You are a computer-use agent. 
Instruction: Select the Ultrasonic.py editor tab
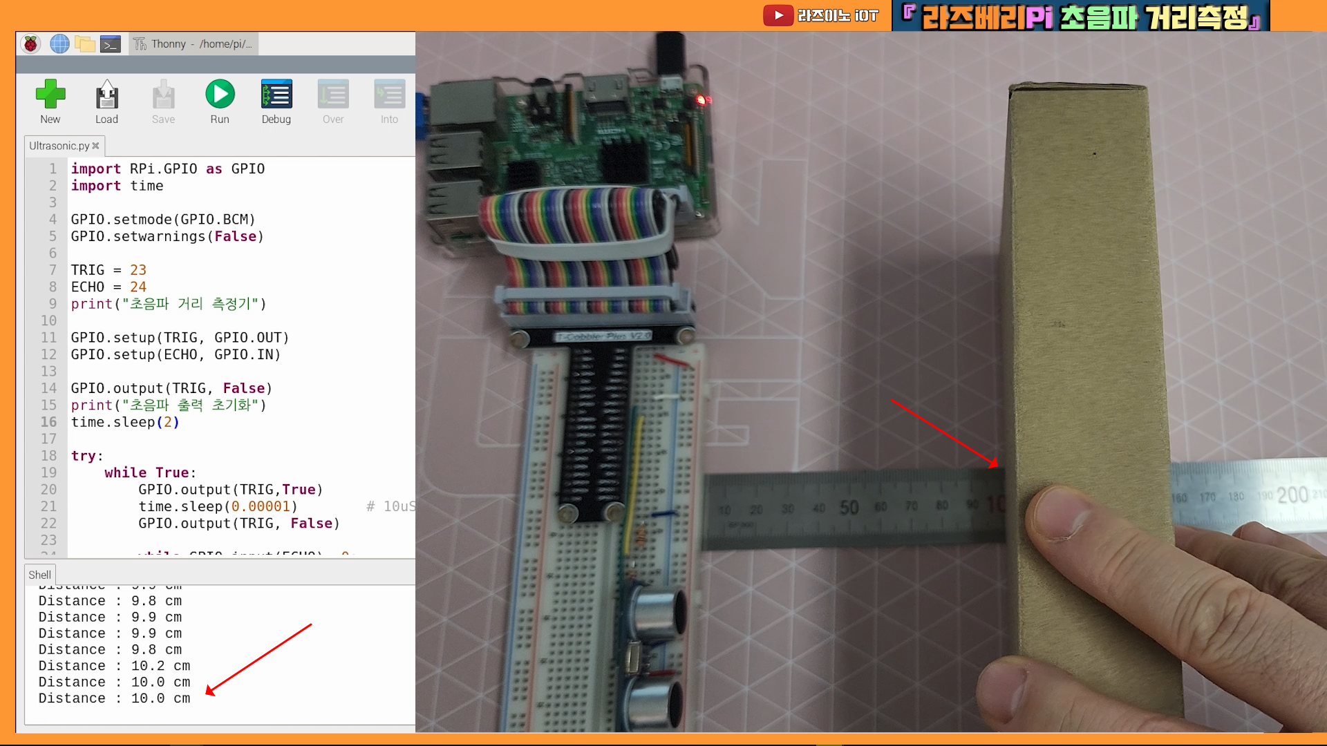click(x=59, y=146)
